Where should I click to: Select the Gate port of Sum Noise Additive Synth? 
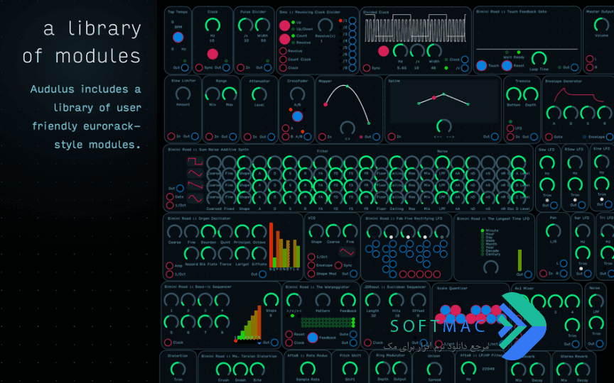tap(170, 196)
